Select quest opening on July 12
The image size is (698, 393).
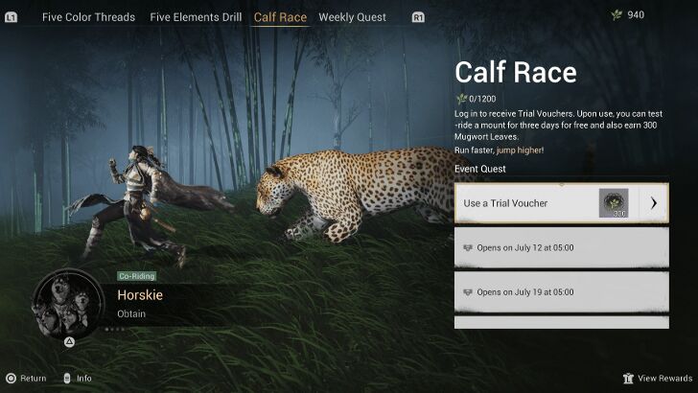click(561, 248)
